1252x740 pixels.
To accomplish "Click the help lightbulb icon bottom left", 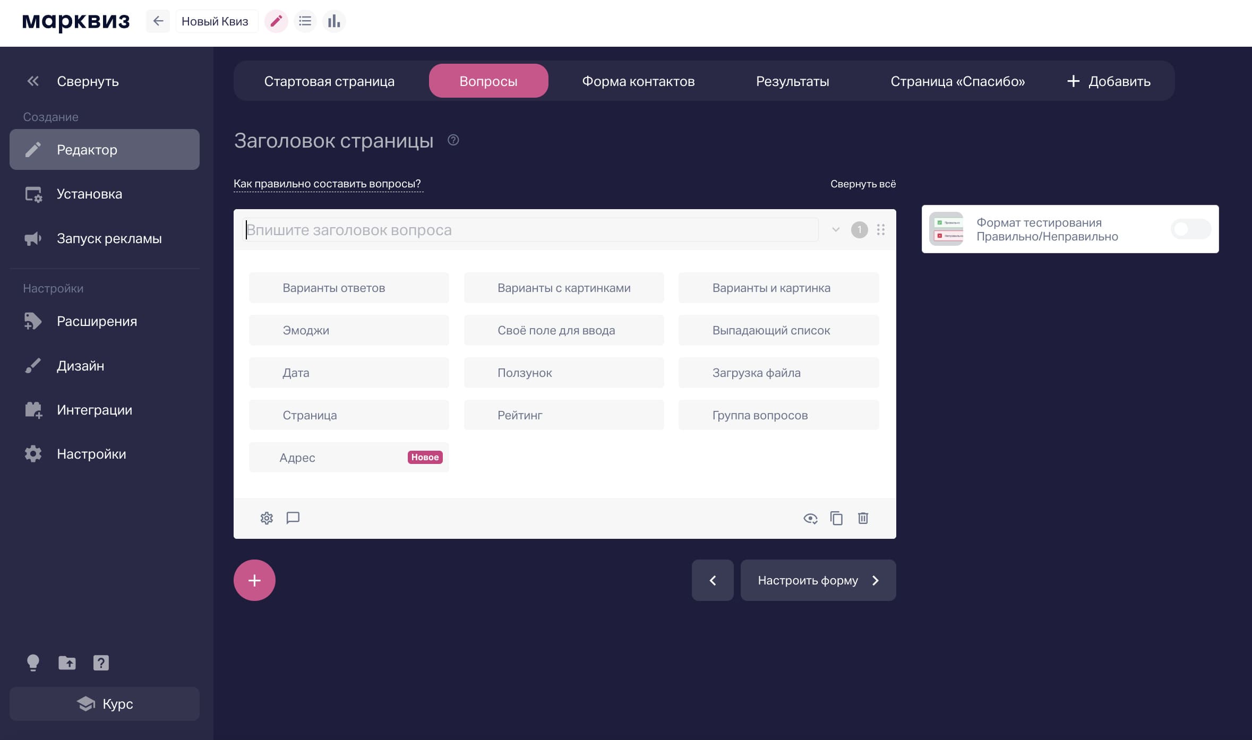I will 33,662.
